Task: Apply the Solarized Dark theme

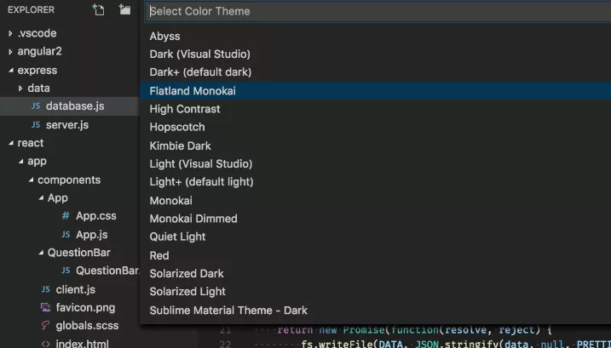Action: click(x=375, y=273)
